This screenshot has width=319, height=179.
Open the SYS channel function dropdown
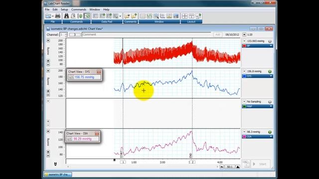271,76
